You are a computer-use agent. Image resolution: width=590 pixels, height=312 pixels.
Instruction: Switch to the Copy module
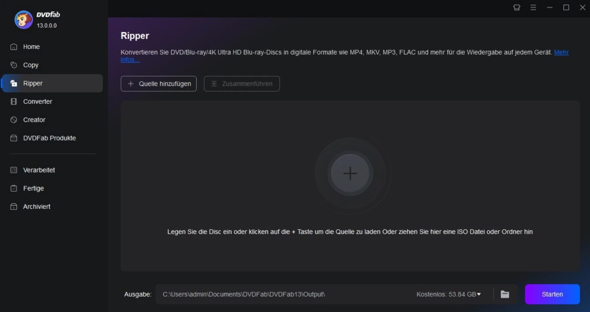[x=53, y=65]
